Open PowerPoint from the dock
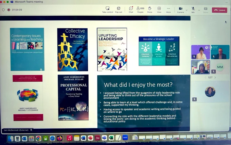Image resolution: width=231 pixels, height=145 pixels. click(x=90, y=138)
